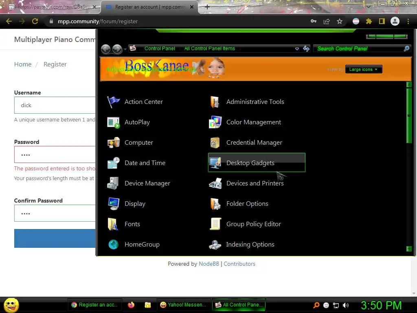Viewport: 417px width, 313px height.
Task: Open Chrome three-dot menu
Action: [x=408, y=21]
